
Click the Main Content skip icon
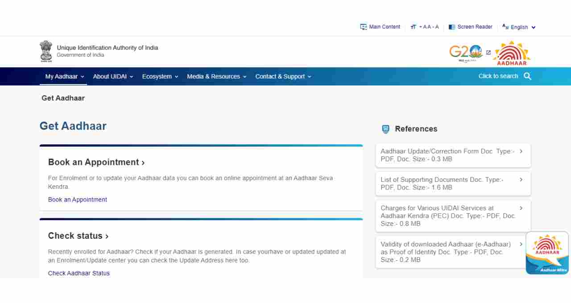364,27
